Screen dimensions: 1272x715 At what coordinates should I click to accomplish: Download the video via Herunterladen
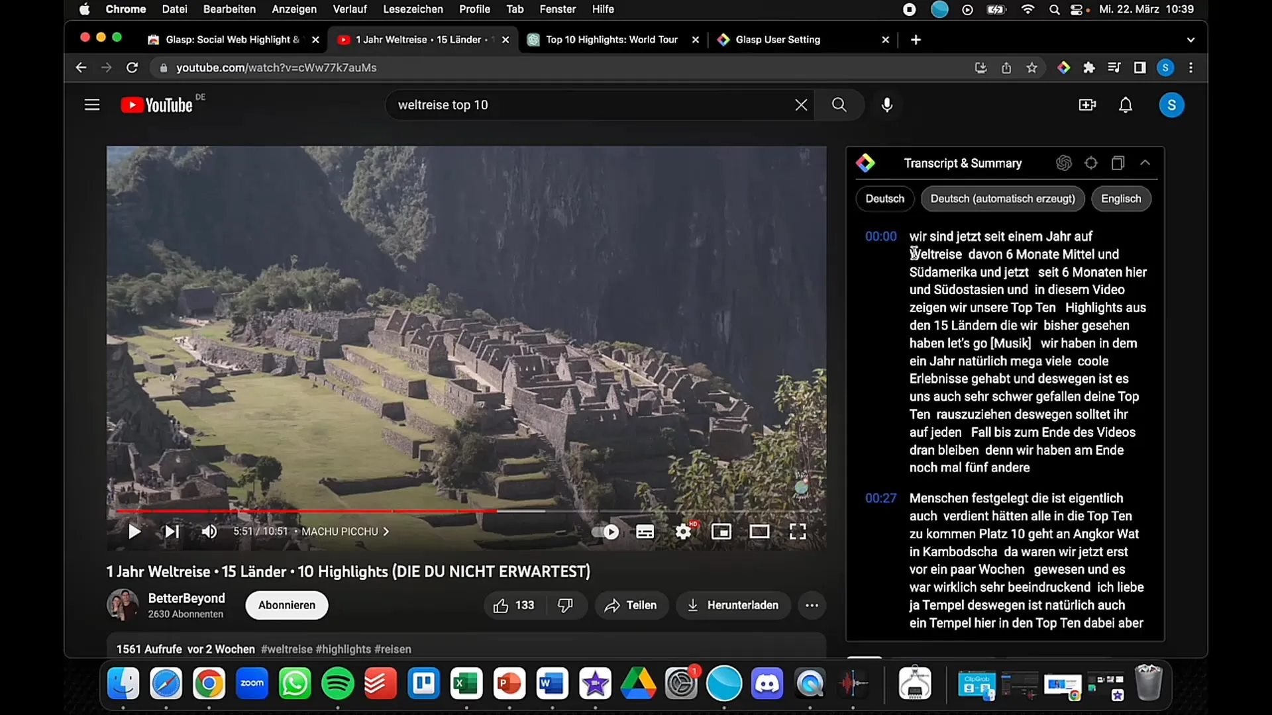click(733, 605)
